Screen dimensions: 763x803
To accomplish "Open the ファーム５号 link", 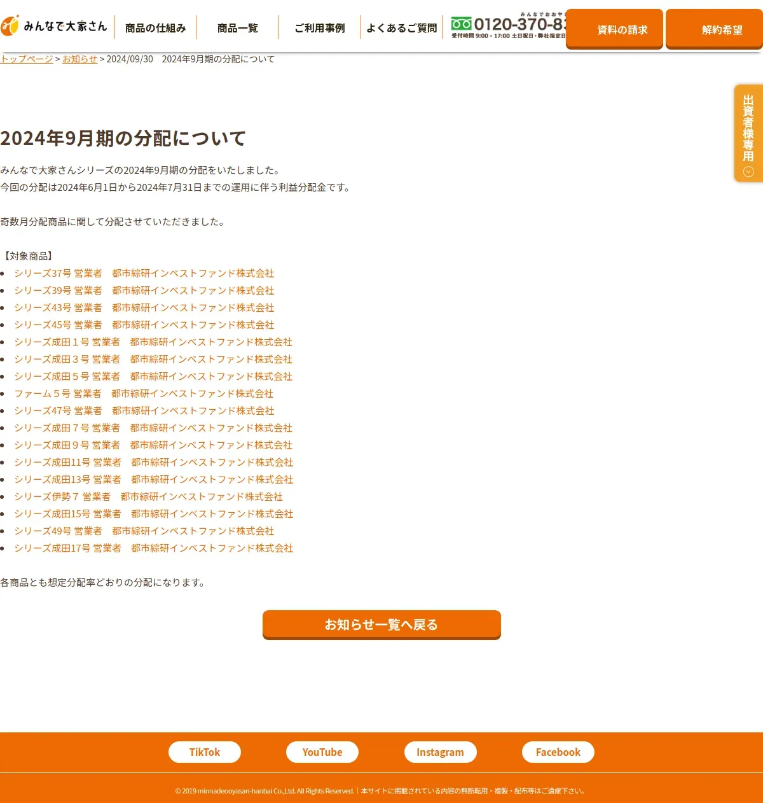I will pyautogui.click(x=144, y=394).
